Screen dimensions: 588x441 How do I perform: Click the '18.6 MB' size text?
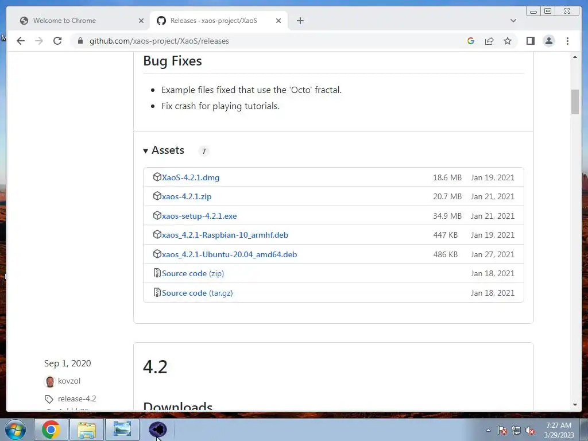[x=447, y=177]
